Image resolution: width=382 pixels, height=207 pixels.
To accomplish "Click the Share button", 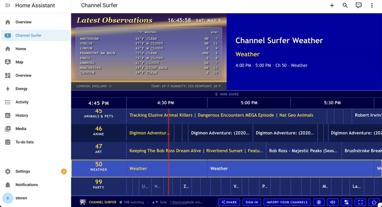I will click(229, 202).
